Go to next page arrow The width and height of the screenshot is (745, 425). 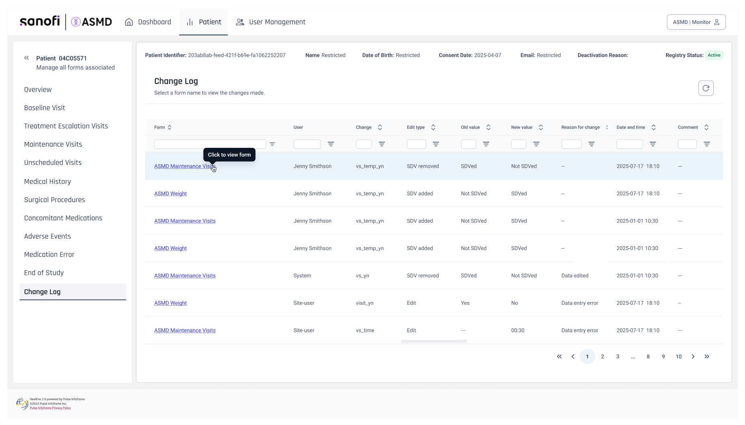click(x=693, y=356)
